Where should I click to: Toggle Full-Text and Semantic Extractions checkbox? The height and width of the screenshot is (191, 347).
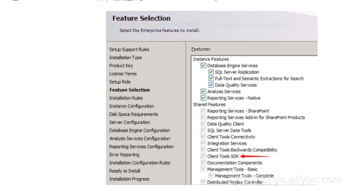(x=211, y=79)
